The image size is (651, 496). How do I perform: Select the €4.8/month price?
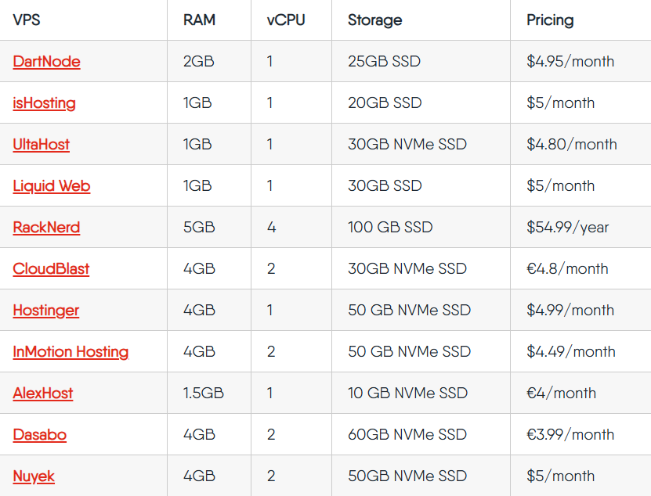coord(567,269)
